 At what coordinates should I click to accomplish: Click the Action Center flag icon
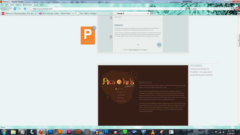coord(216,132)
